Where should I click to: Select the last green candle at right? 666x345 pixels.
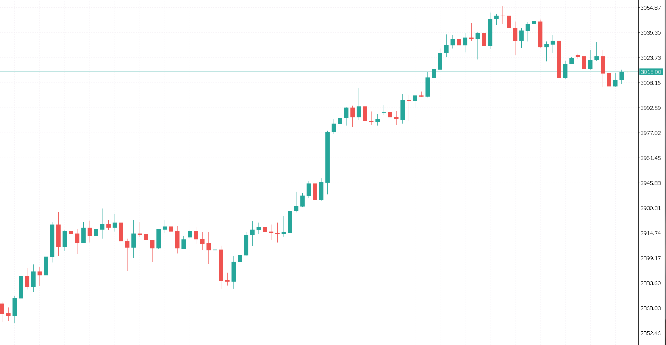pyautogui.click(x=622, y=76)
